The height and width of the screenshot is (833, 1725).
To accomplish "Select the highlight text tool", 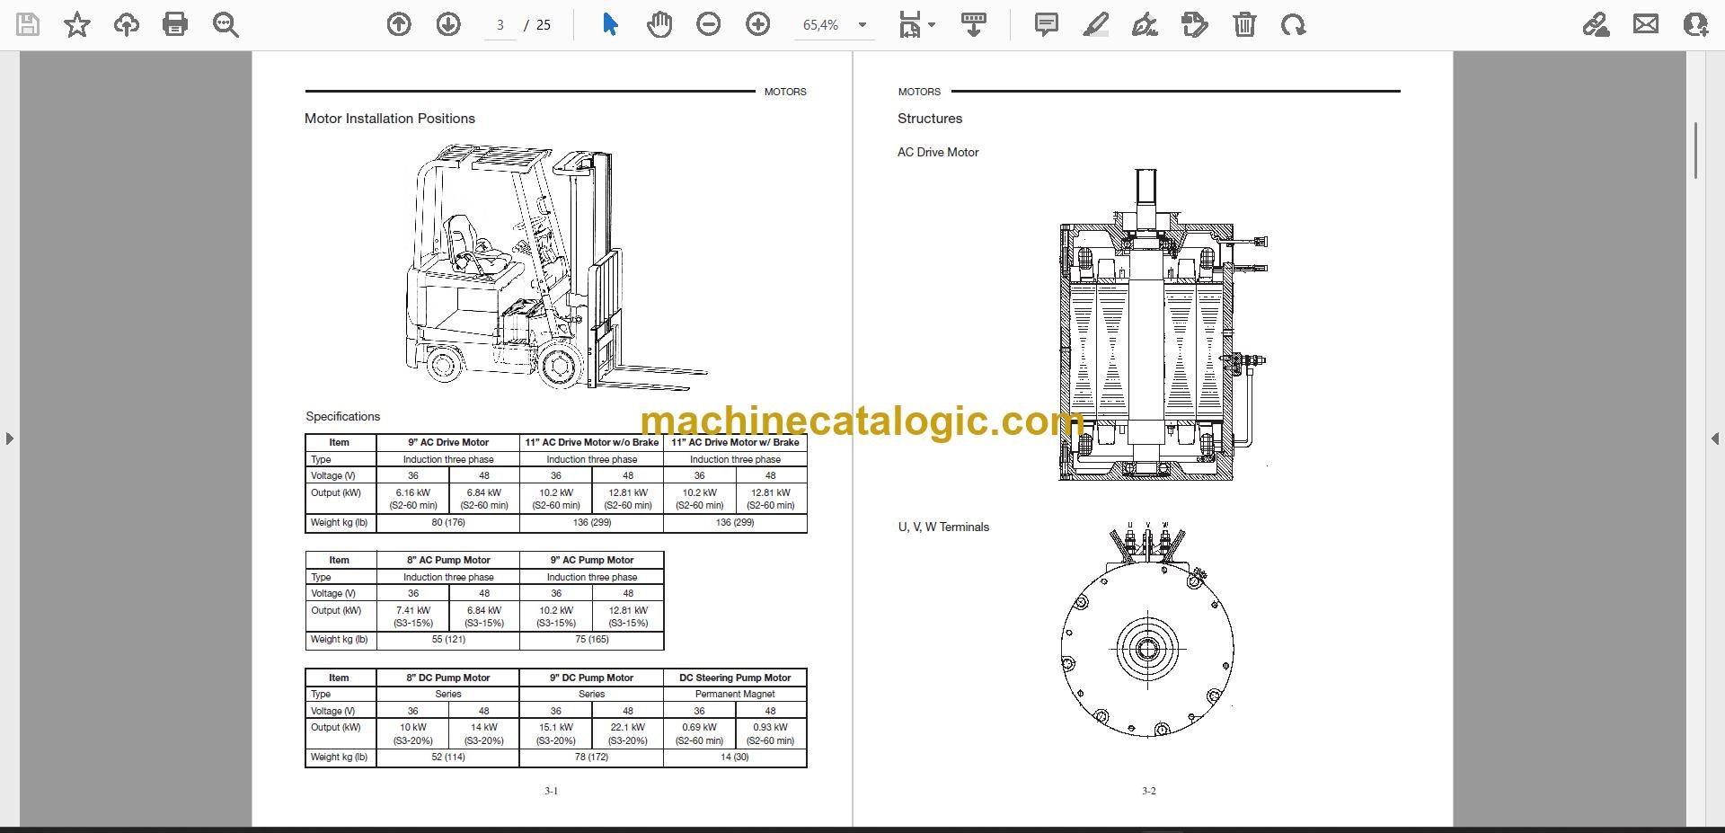I will (1096, 24).
